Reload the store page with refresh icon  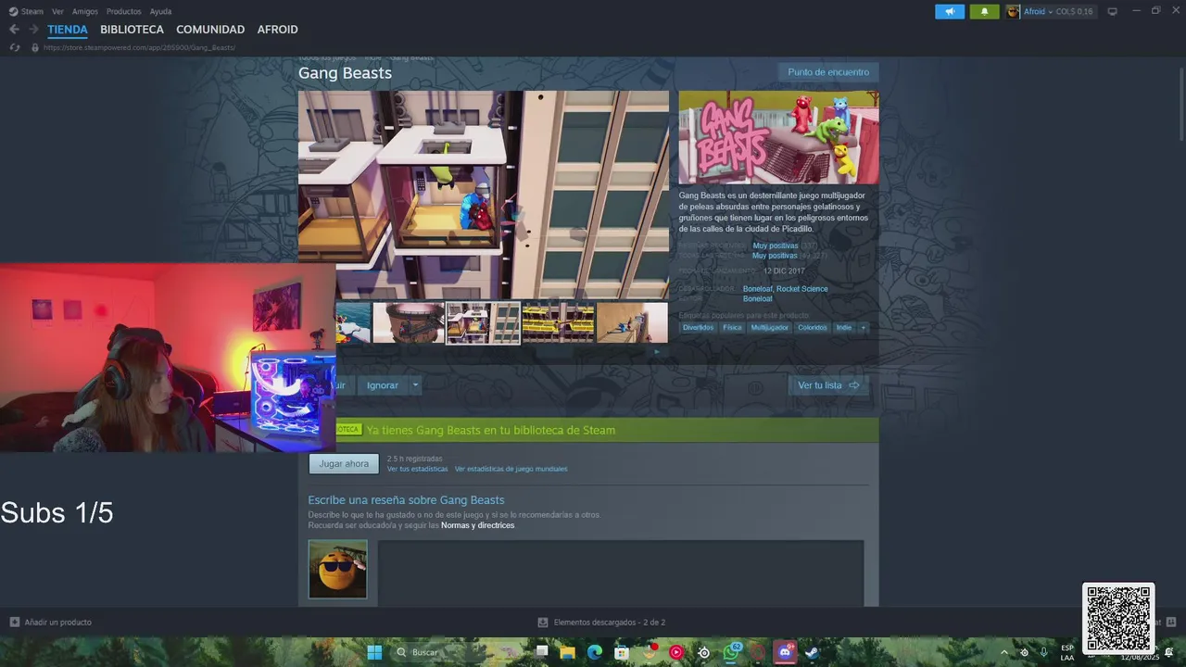click(14, 47)
